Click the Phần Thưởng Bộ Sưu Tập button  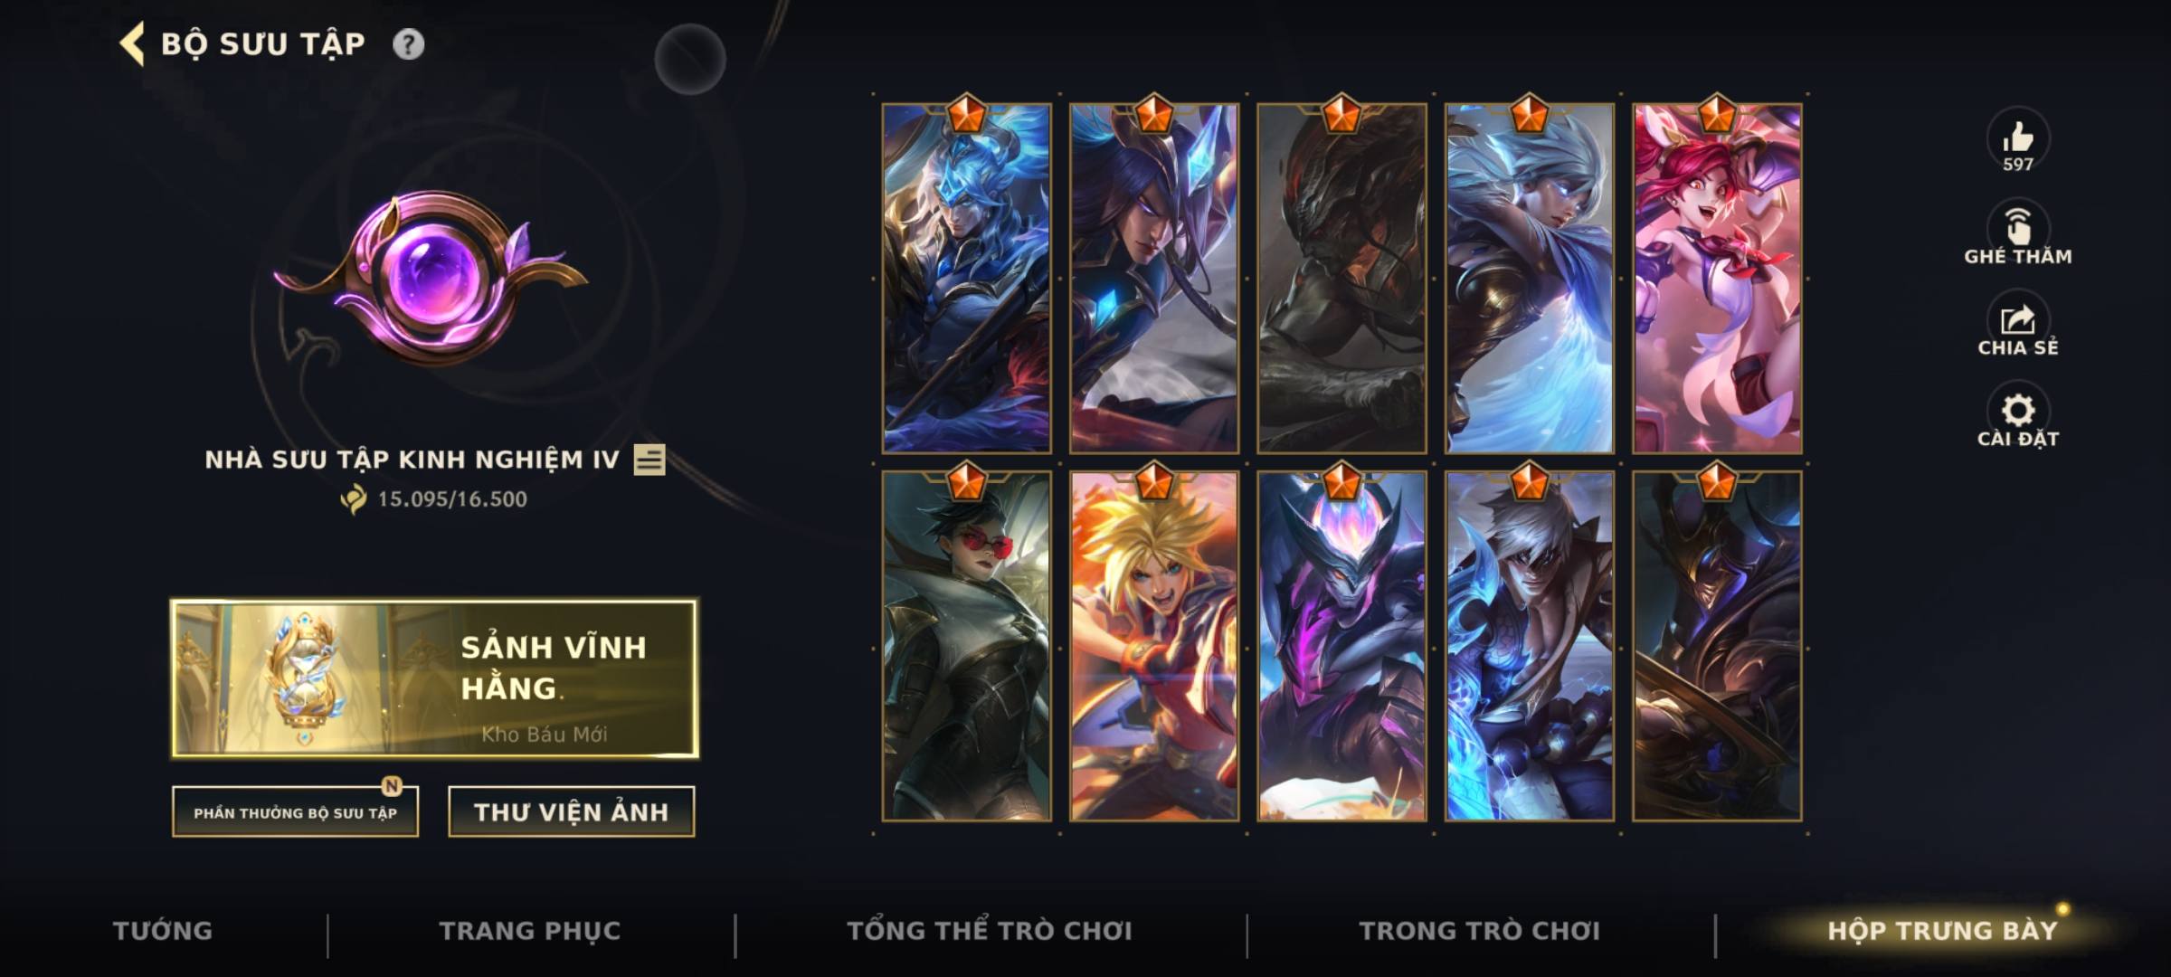295,812
